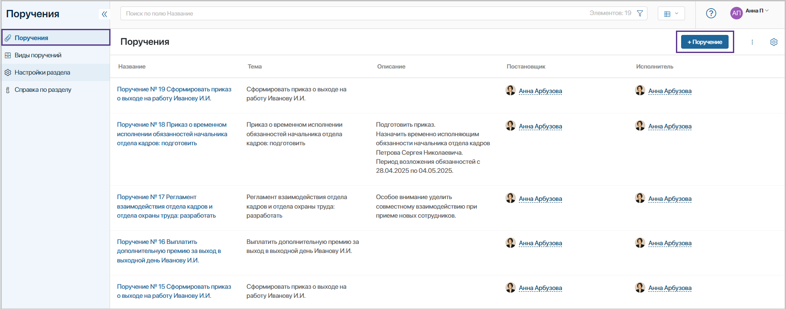Click the + Поручение button
The width and height of the screenshot is (786, 309).
(704, 42)
